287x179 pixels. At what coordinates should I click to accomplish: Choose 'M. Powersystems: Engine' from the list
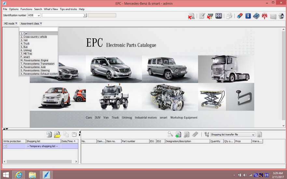pyautogui.click(x=34, y=60)
